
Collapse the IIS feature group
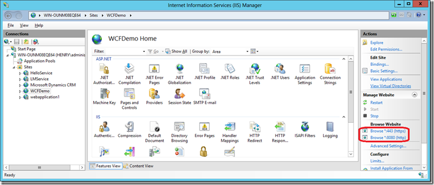click(344, 117)
